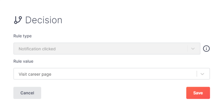Viewport: 223px width, 112px height.
Task: Click the divider line in Rule type dropdown
Action: coord(188,49)
